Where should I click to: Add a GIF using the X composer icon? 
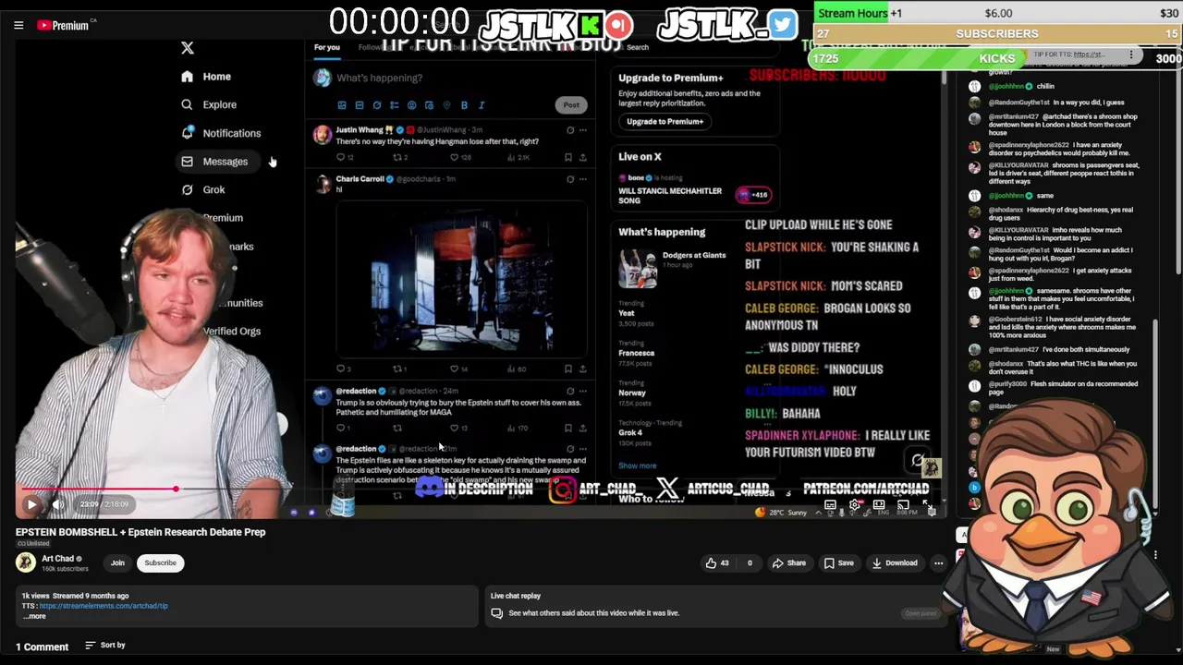360,105
